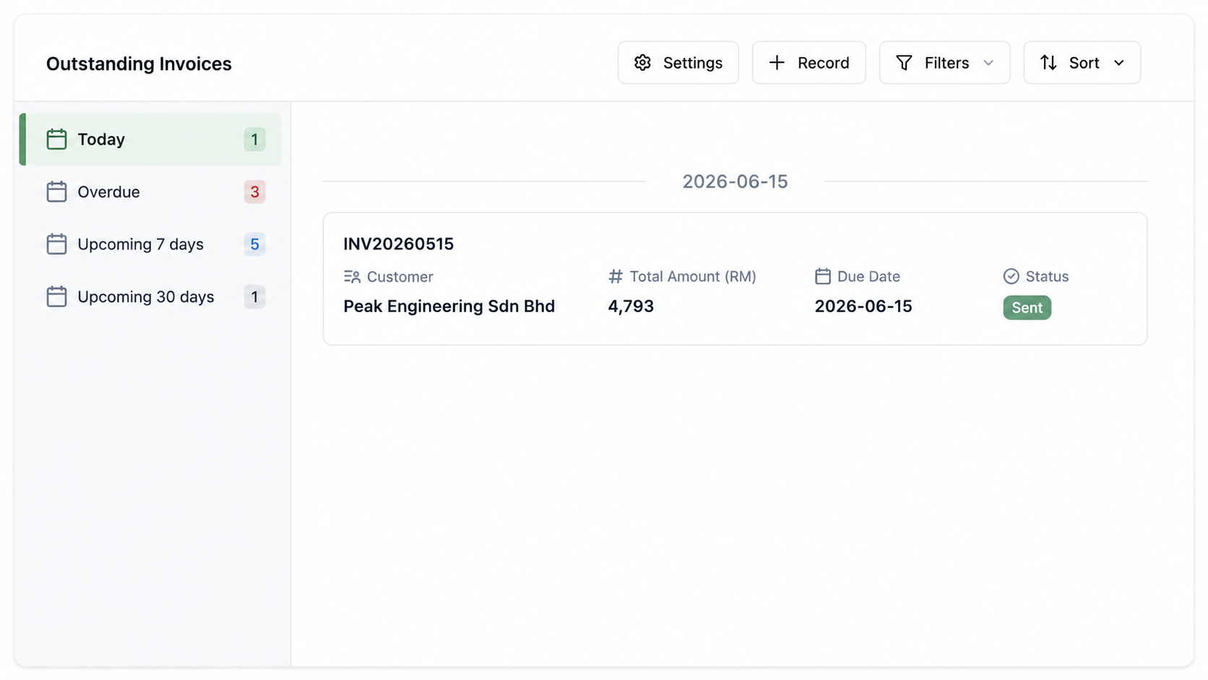
Task: Click the Customer field people icon
Action: [x=352, y=277]
